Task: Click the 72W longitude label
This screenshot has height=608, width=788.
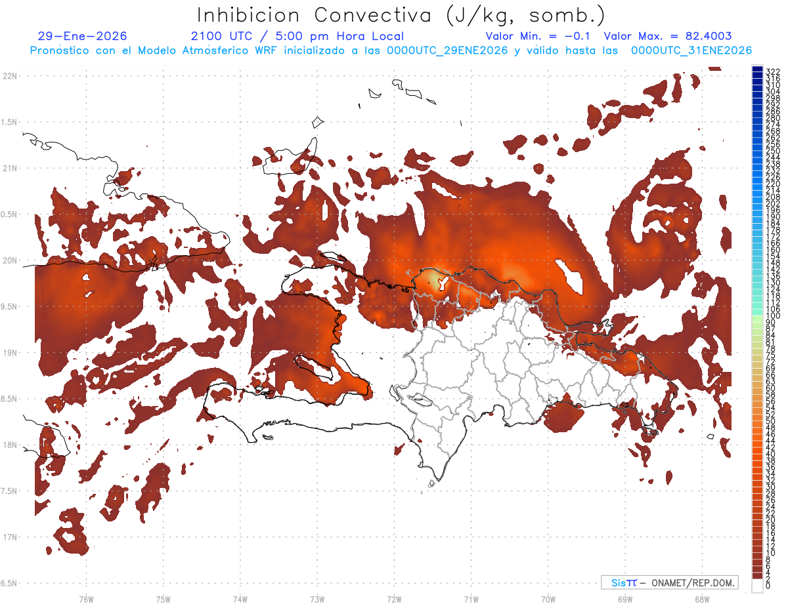Action: pyautogui.click(x=394, y=599)
